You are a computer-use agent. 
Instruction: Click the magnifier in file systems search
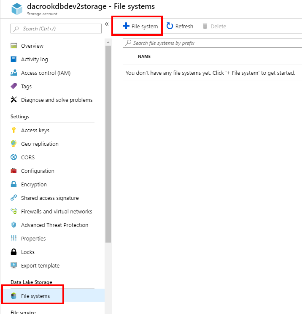[x=128, y=43]
